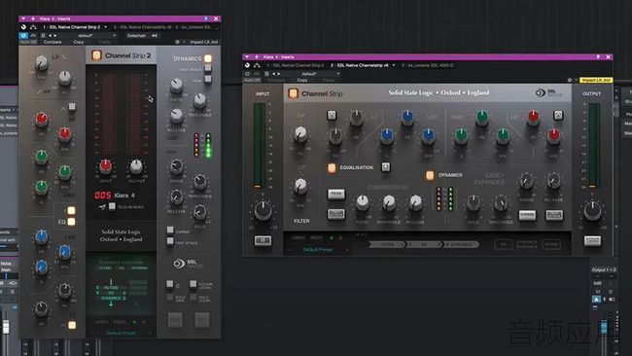Click bypass power icon in Channelstrip v6 window header
The width and height of the screenshot is (632, 356).
pos(247,74)
